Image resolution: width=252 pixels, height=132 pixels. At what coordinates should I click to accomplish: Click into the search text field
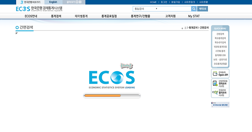[x=175, y=9]
